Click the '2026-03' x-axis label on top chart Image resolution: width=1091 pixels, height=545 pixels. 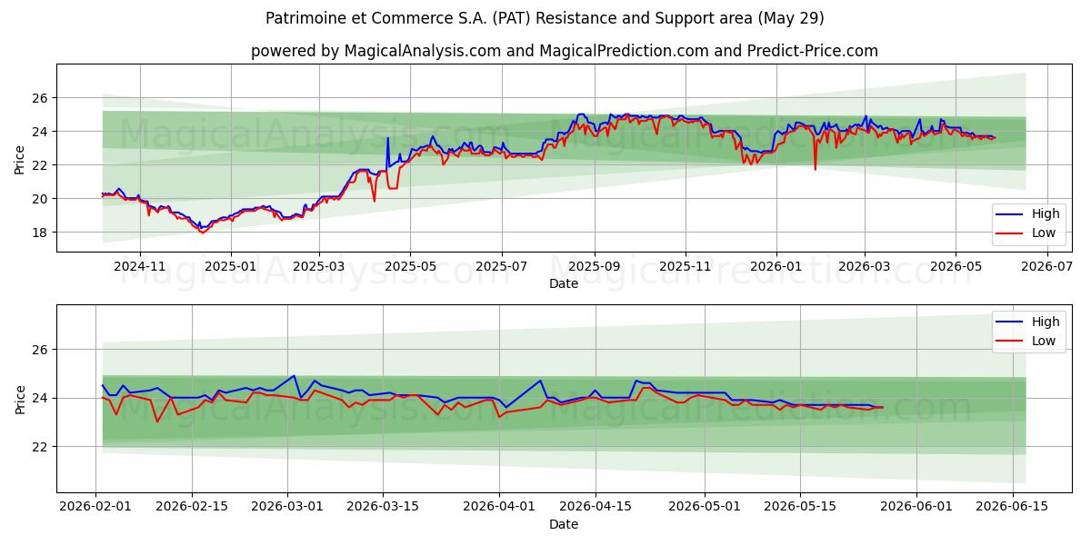865,267
